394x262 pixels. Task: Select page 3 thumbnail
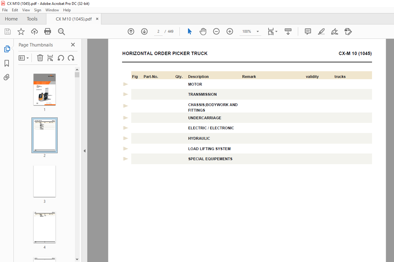click(45, 181)
